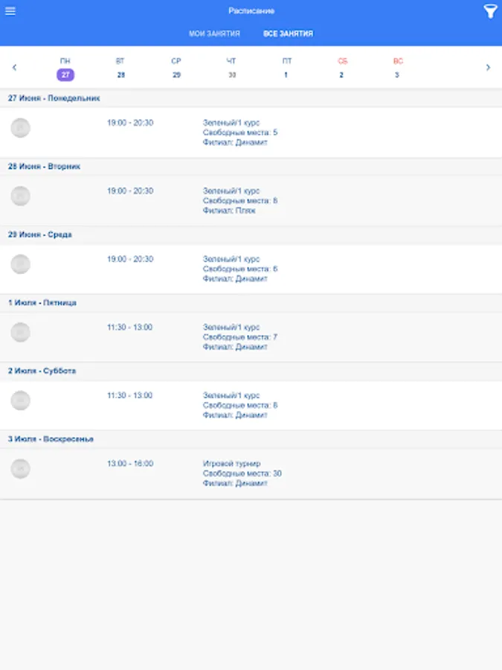502x670 pixels.
Task: Tap avatar icon for 28 Июня class
Action: point(21,196)
